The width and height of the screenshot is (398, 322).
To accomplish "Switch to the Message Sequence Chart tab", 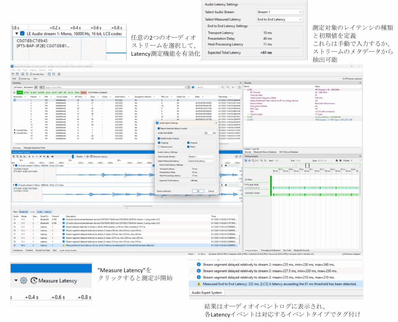I will (x=35, y=148).
